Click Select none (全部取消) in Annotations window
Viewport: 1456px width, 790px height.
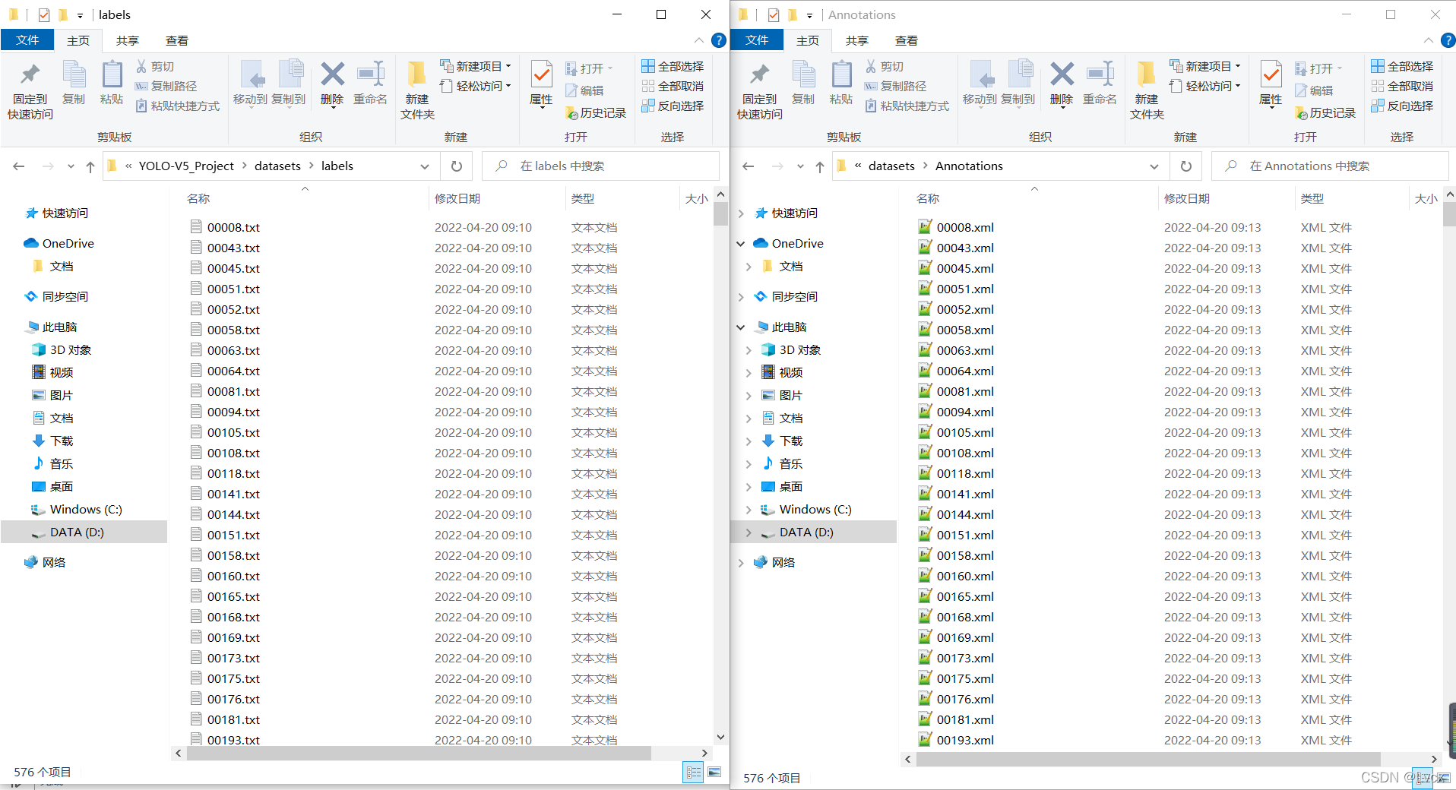click(x=1402, y=87)
